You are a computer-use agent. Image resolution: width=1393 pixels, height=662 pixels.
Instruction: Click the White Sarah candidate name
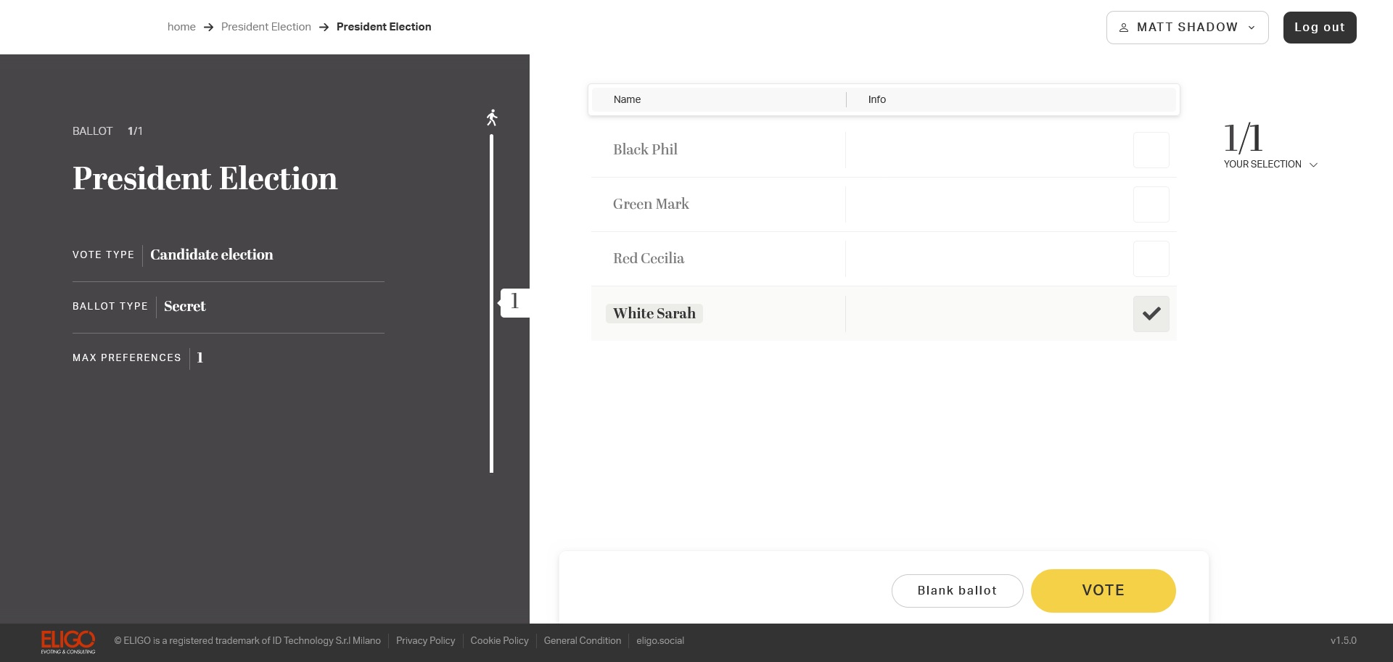click(x=654, y=313)
